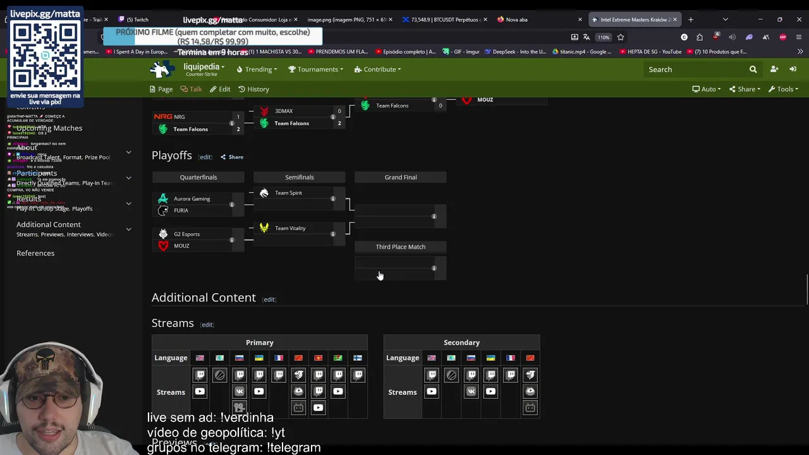The image size is (809, 455).
Task: Open Ukrainian YouTube stream in Secondary table
Action: (x=490, y=392)
